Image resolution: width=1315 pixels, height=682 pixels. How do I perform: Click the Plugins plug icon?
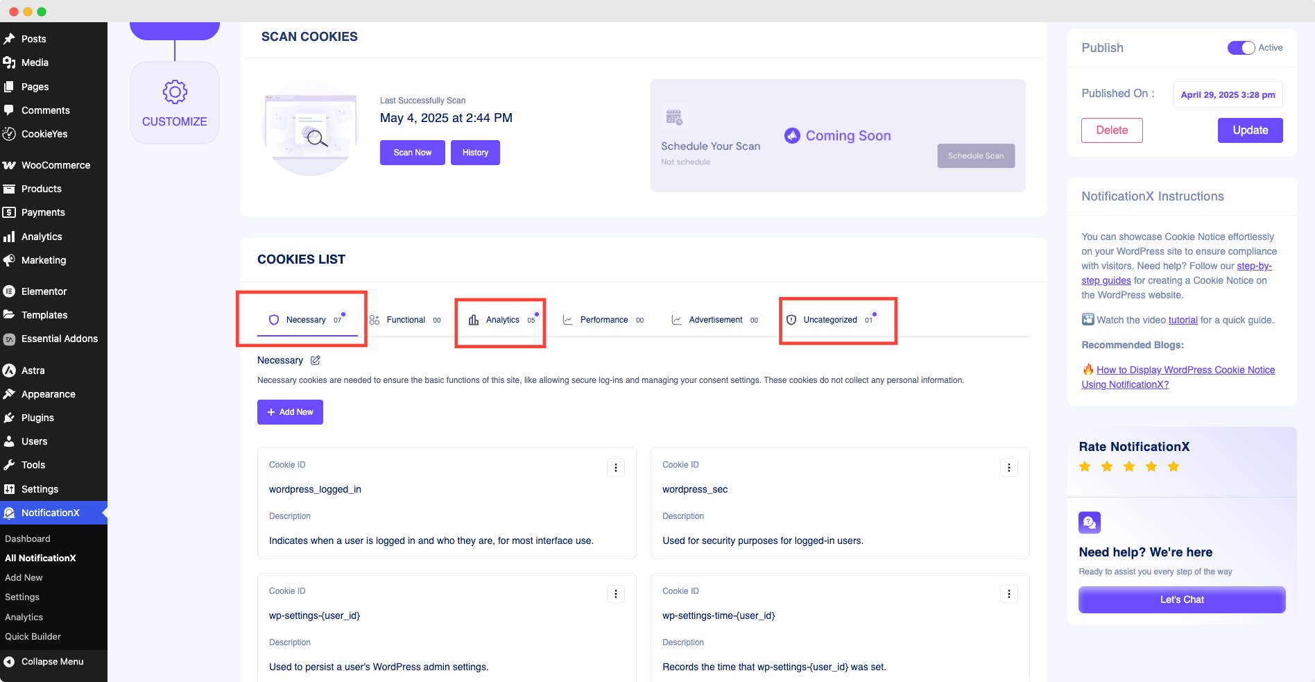9,418
